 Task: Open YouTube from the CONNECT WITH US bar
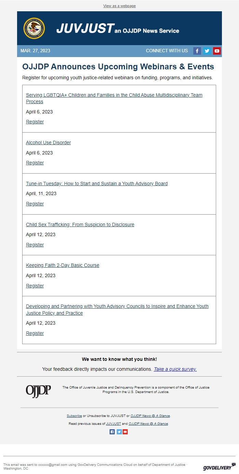click(x=217, y=51)
